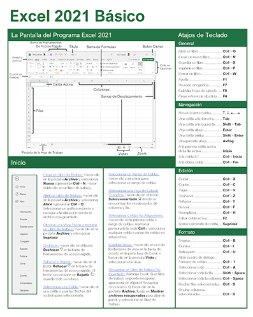Viewport: 253px width, 317px height.
Task: Click the Comentarios button beside green Compartir
Action: point(134,59)
